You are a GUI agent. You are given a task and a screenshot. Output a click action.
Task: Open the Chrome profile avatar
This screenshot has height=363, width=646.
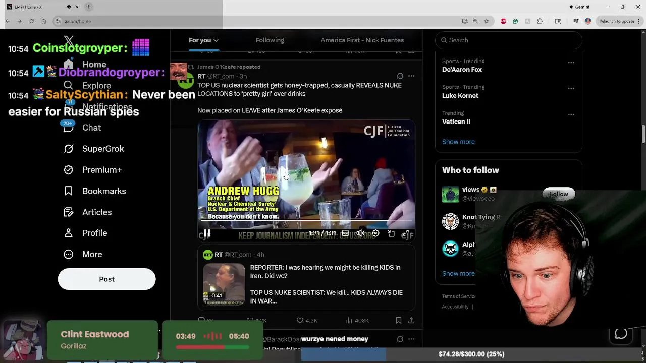coord(588,21)
